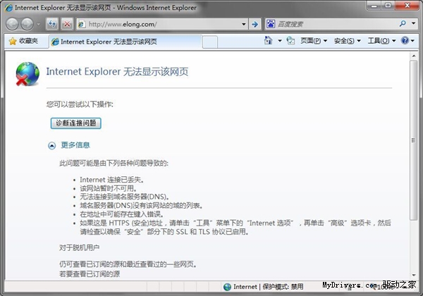Open the 收藏夹 favorites star button
423x296 pixels.
pos(23,42)
